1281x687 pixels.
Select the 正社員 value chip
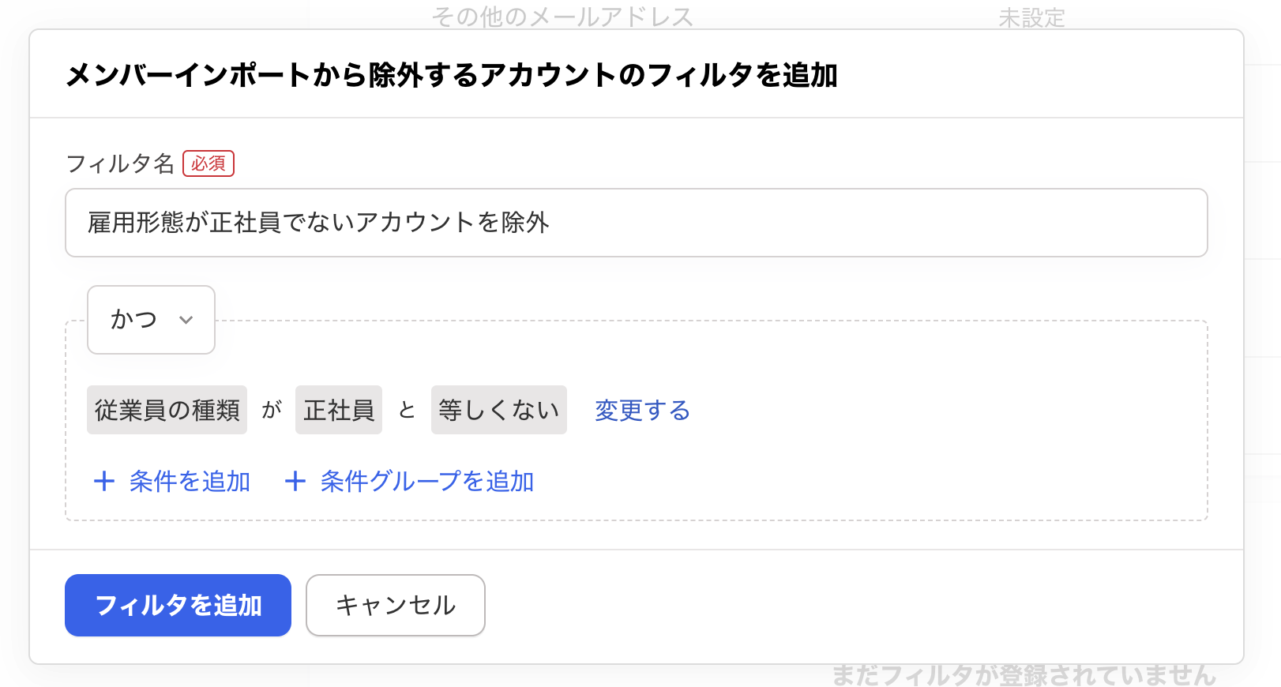(x=338, y=410)
